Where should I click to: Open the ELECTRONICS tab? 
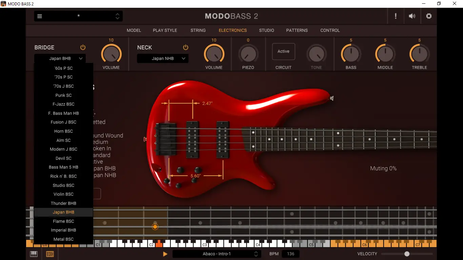233,30
